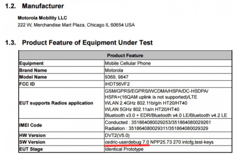Click the 'Mobile Cellular Phone' cell

pyautogui.click(x=128, y=63)
